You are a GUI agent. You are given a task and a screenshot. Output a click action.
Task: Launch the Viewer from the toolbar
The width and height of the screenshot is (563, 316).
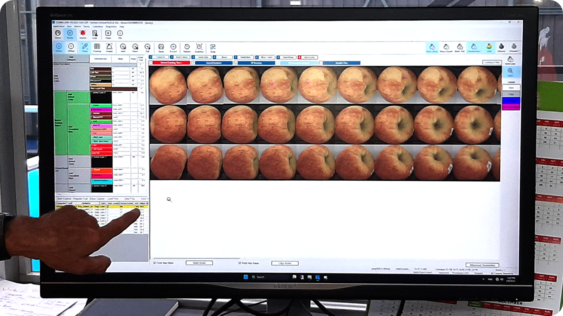point(108,33)
